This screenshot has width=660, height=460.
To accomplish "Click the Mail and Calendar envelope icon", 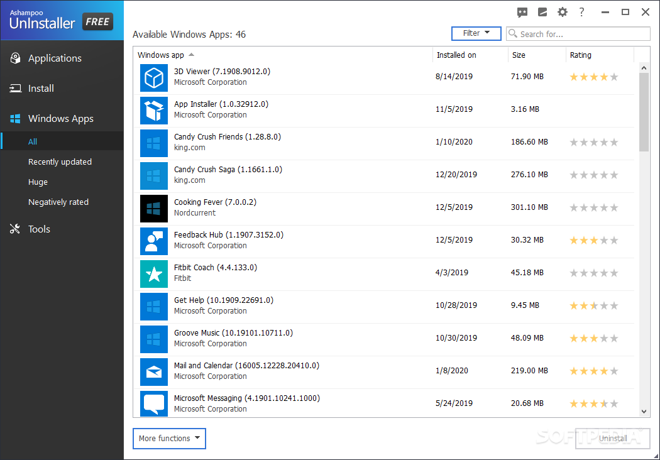I will click(153, 372).
